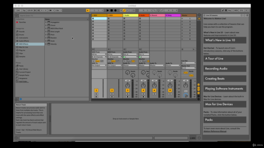Select the 3 Audio track header
Screen dimensions: 264x148
click(130, 15)
